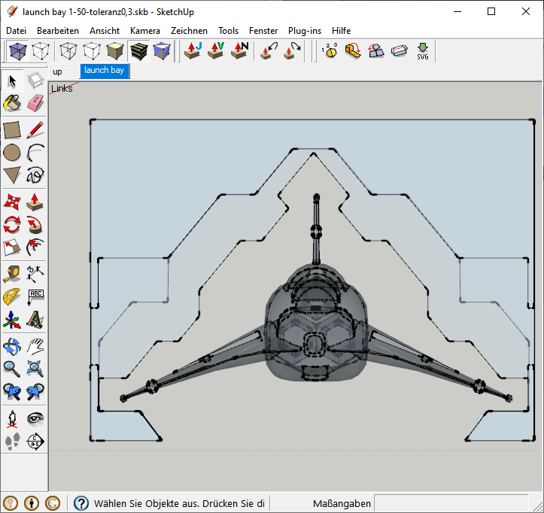Image resolution: width=544 pixels, height=513 pixels.
Task: Click the Maßangaben measurements input box
Action: [451, 503]
